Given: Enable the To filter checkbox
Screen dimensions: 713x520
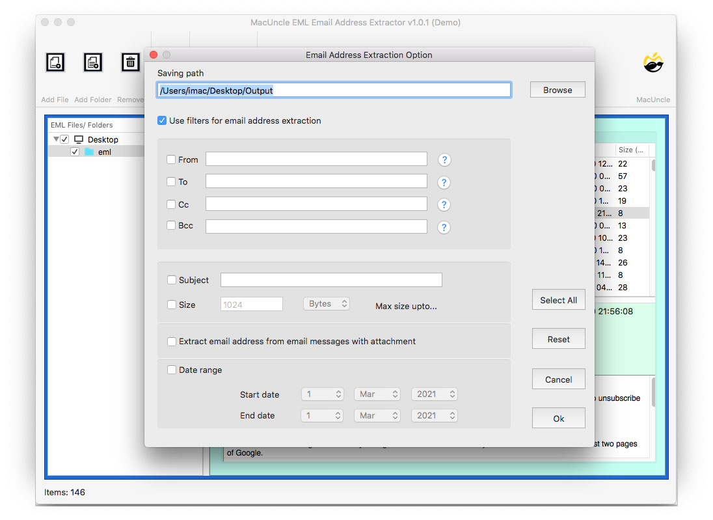Looking at the screenshot, I should click(x=171, y=182).
